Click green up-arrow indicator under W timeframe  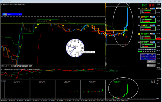155,52
